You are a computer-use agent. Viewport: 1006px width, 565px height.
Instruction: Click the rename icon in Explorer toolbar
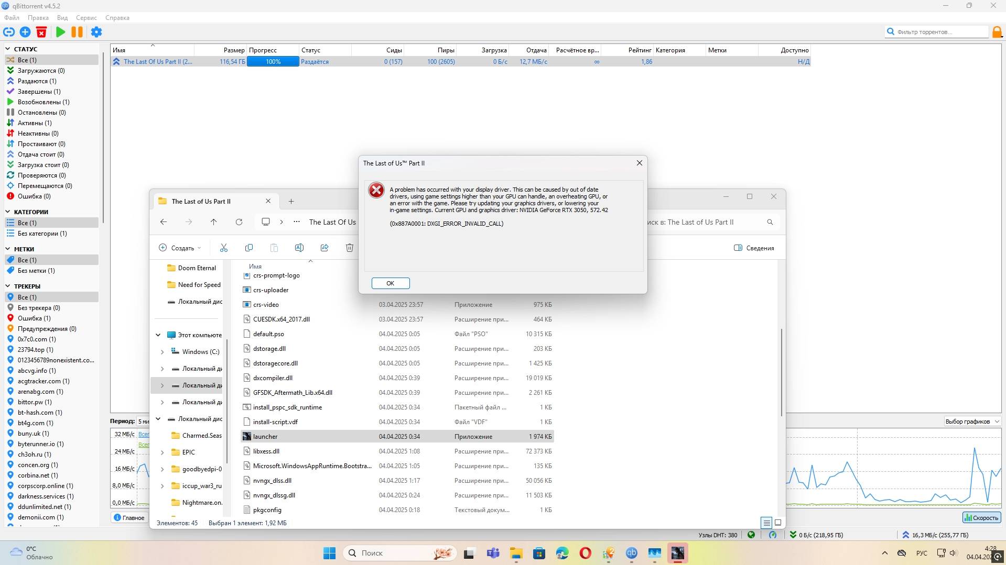299,248
